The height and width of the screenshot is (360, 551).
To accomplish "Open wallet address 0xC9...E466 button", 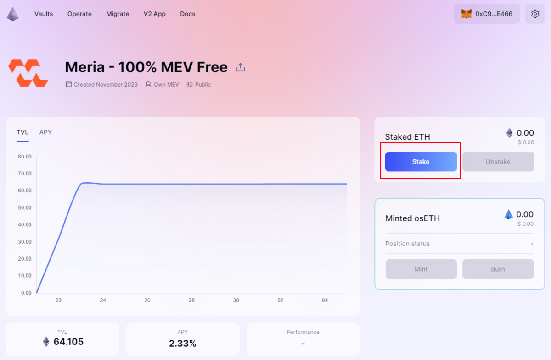I will pos(487,14).
